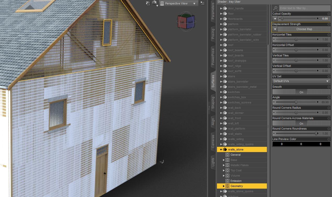This screenshot has width=332, height=197.
Task: Click the 3D view orientation cube
Action: 186,22
